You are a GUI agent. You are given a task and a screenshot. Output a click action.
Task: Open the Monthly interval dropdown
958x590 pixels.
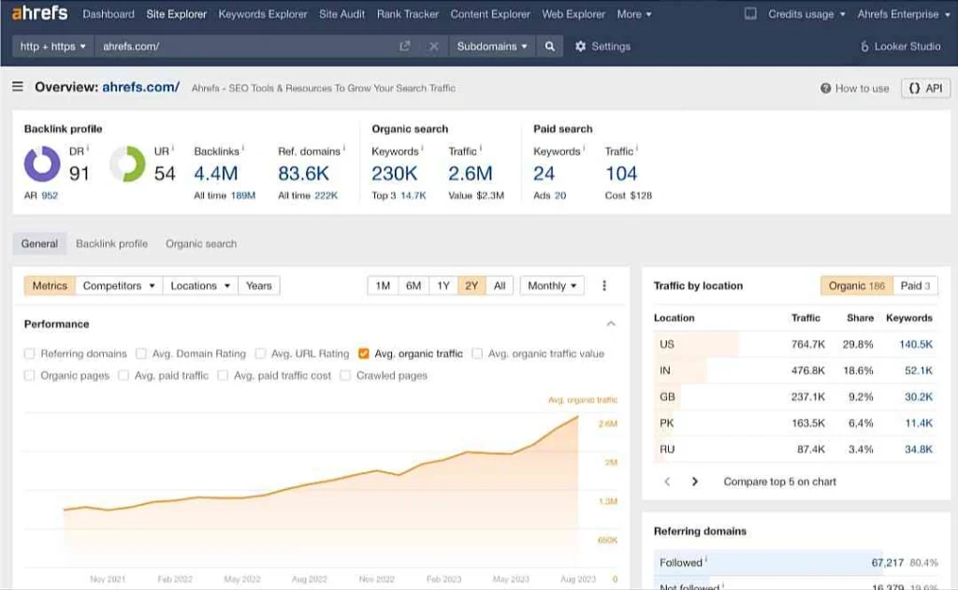click(x=552, y=285)
